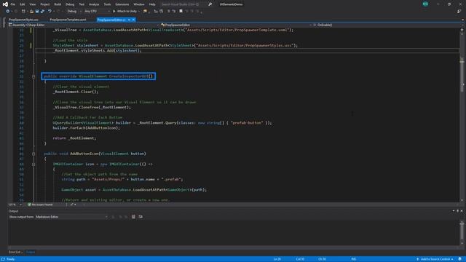Click the builder.ForEach(AddButtonIcon); line

86,128
